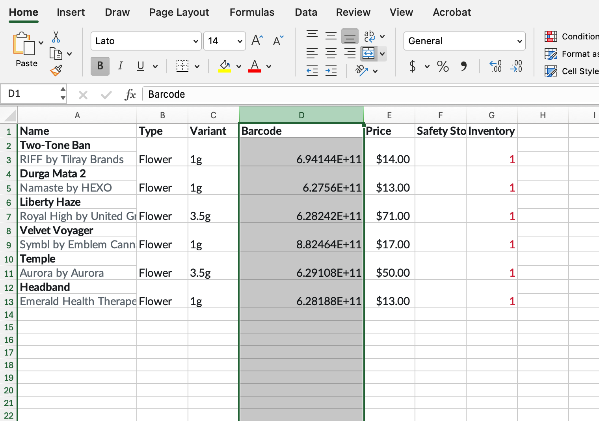Switch to the Review tab

(353, 12)
